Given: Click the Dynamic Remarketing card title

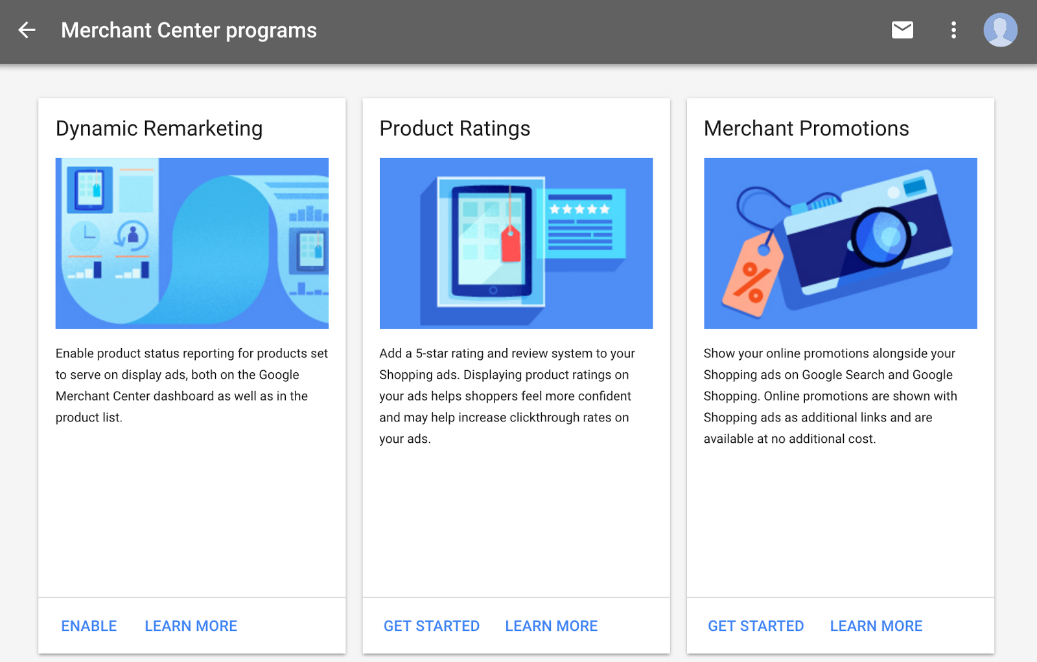Looking at the screenshot, I should click(x=159, y=128).
